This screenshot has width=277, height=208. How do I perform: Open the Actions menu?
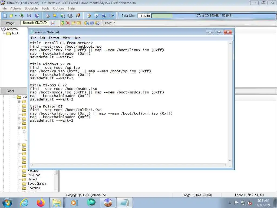(x=15, y=8)
